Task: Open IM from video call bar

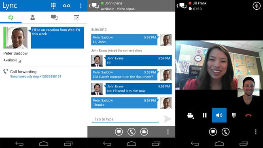Action: (x=213, y=132)
